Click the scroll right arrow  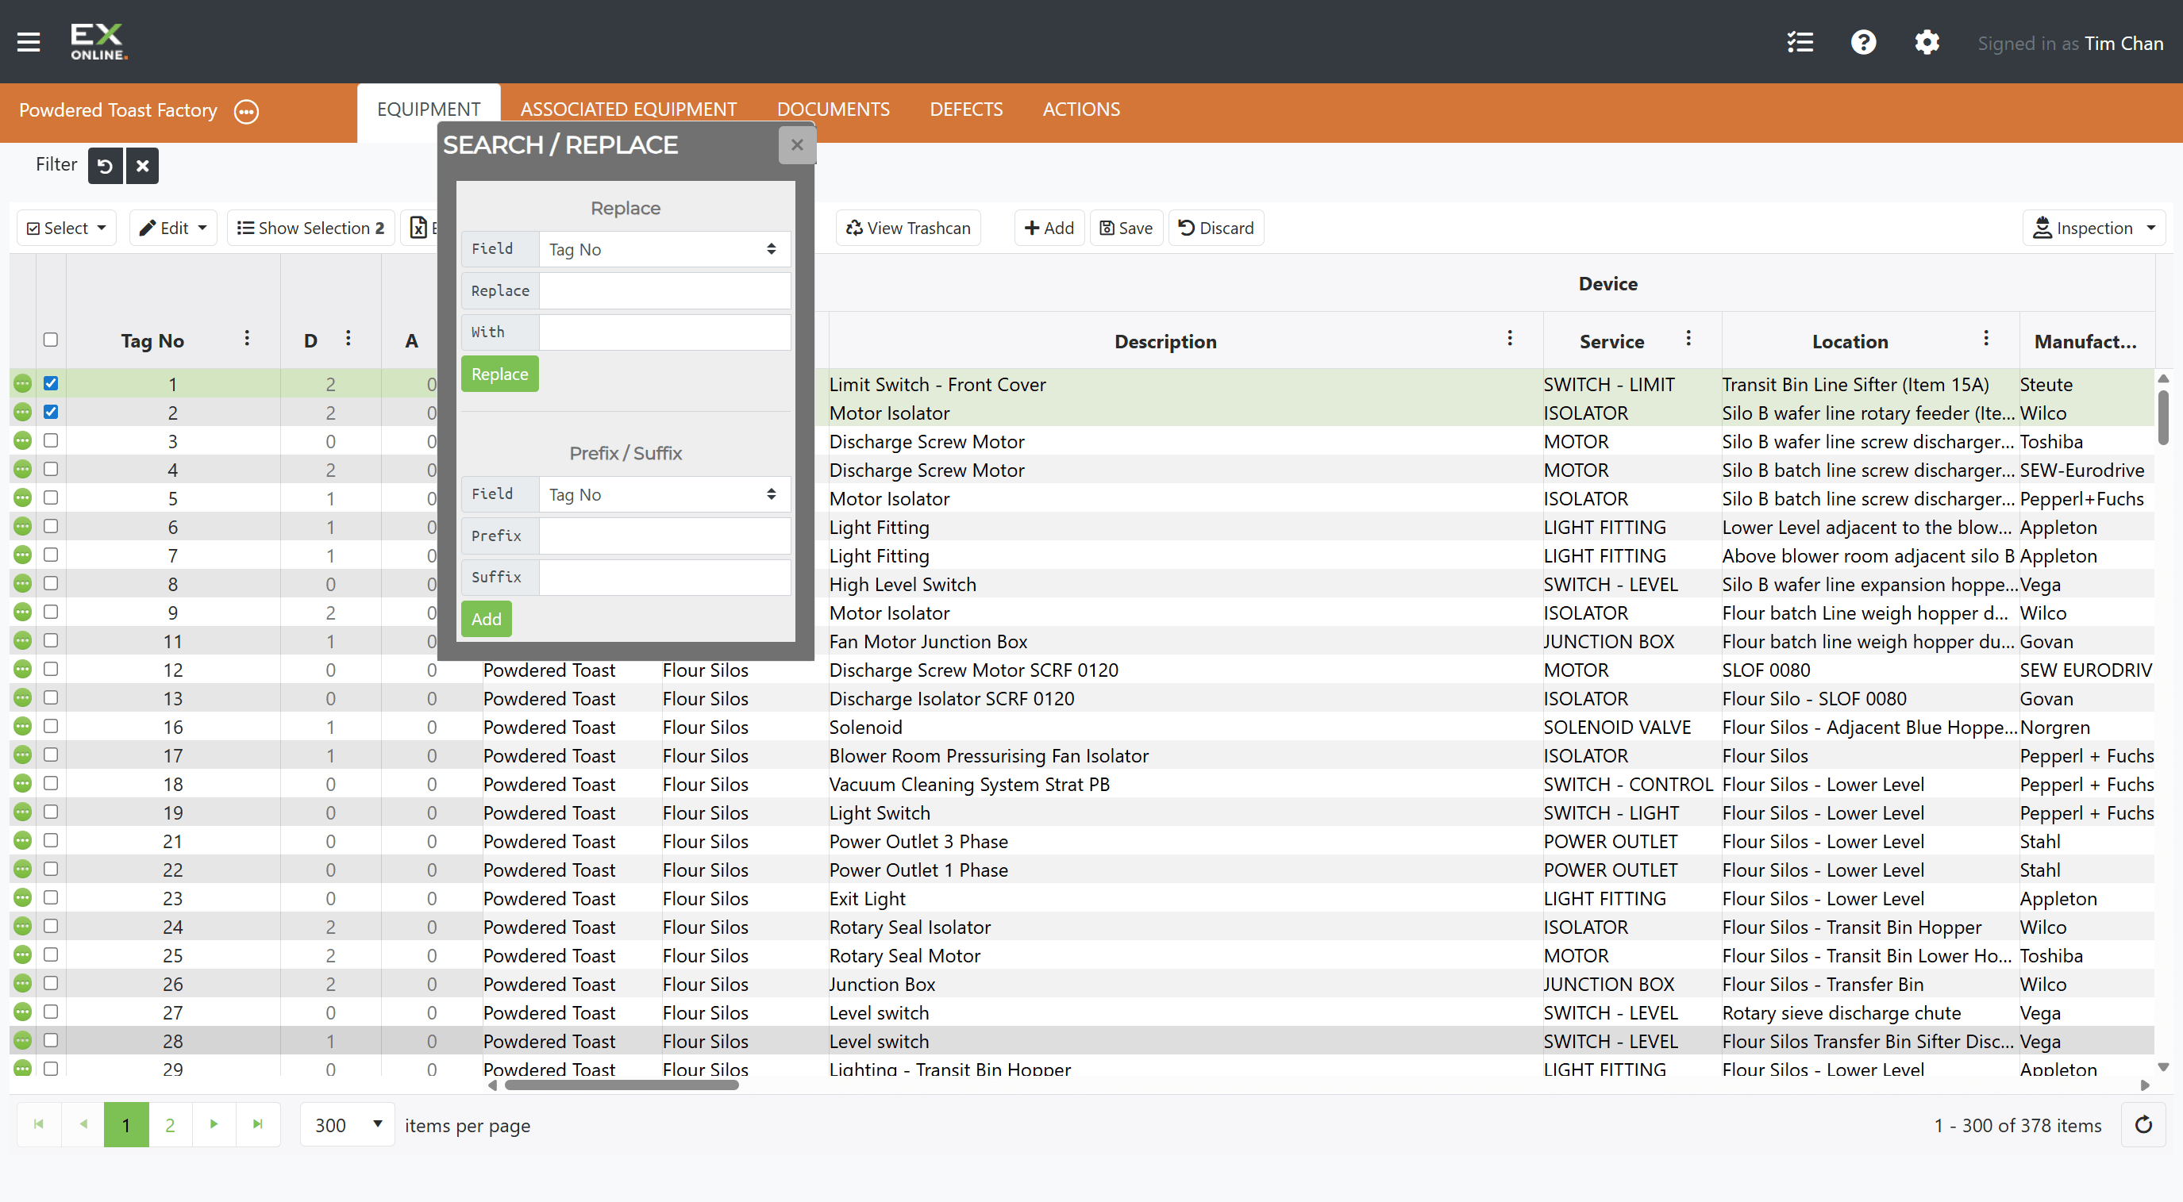(x=2145, y=1085)
